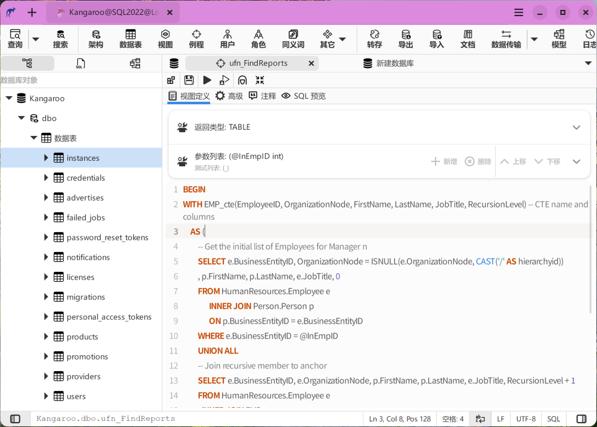This screenshot has height=427, width=597.
Task: Collapse the Kangaroo database node
Action: coord(9,98)
